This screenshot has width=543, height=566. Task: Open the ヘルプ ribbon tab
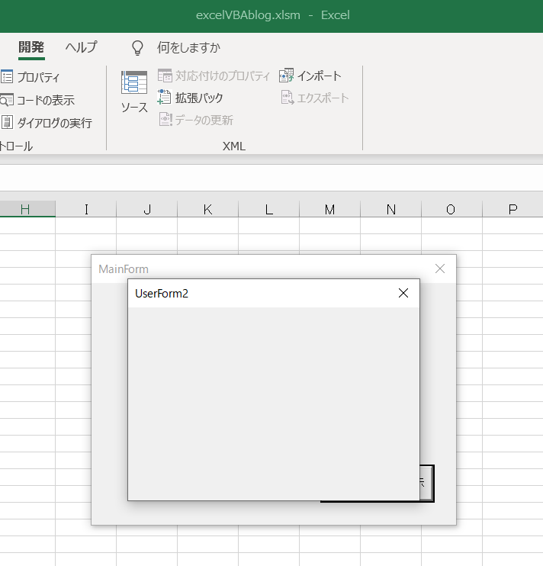(81, 47)
